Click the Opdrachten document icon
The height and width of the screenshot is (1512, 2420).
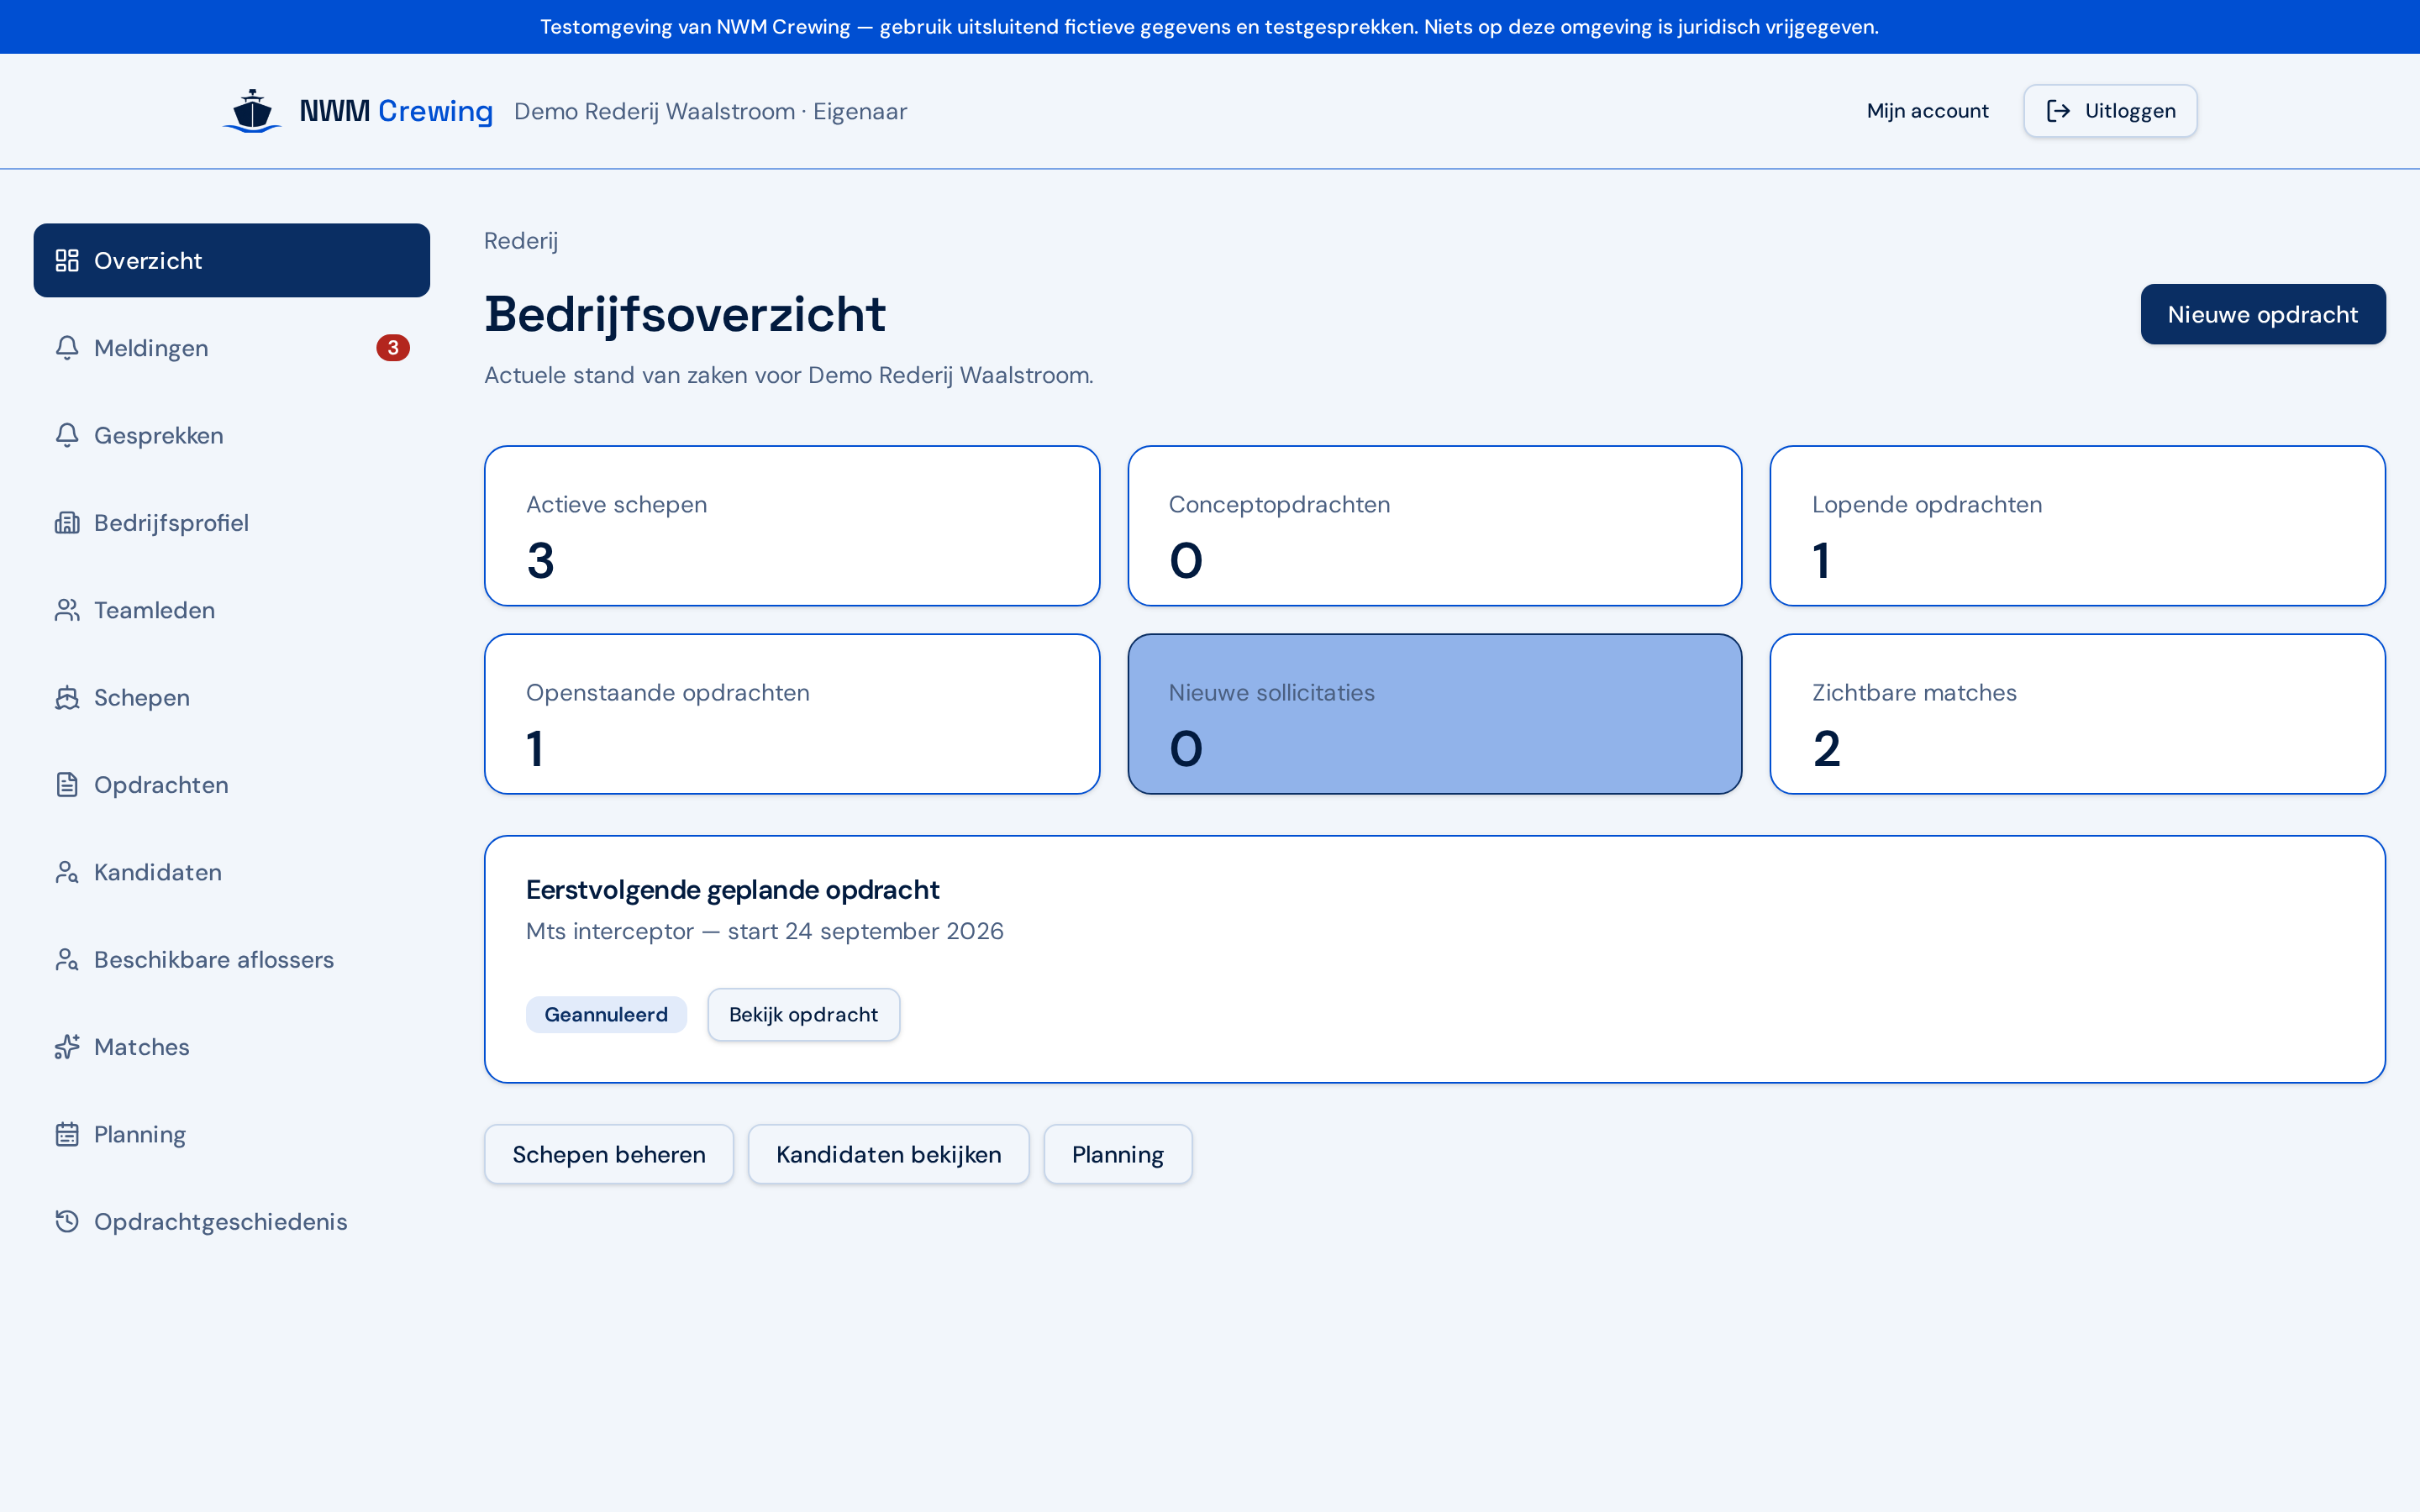tap(67, 785)
